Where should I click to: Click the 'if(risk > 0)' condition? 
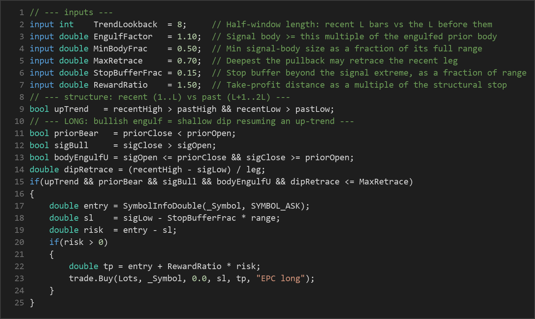tap(79, 242)
